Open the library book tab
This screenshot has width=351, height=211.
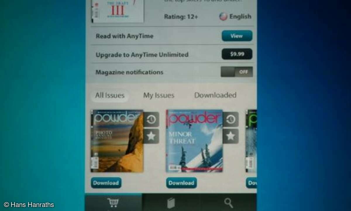(171, 203)
